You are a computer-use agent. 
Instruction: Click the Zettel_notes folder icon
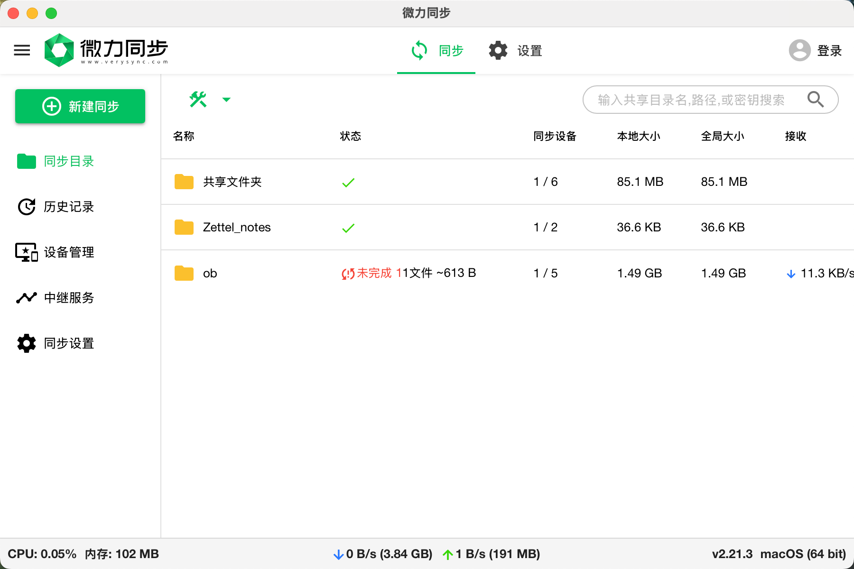tap(184, 228)
